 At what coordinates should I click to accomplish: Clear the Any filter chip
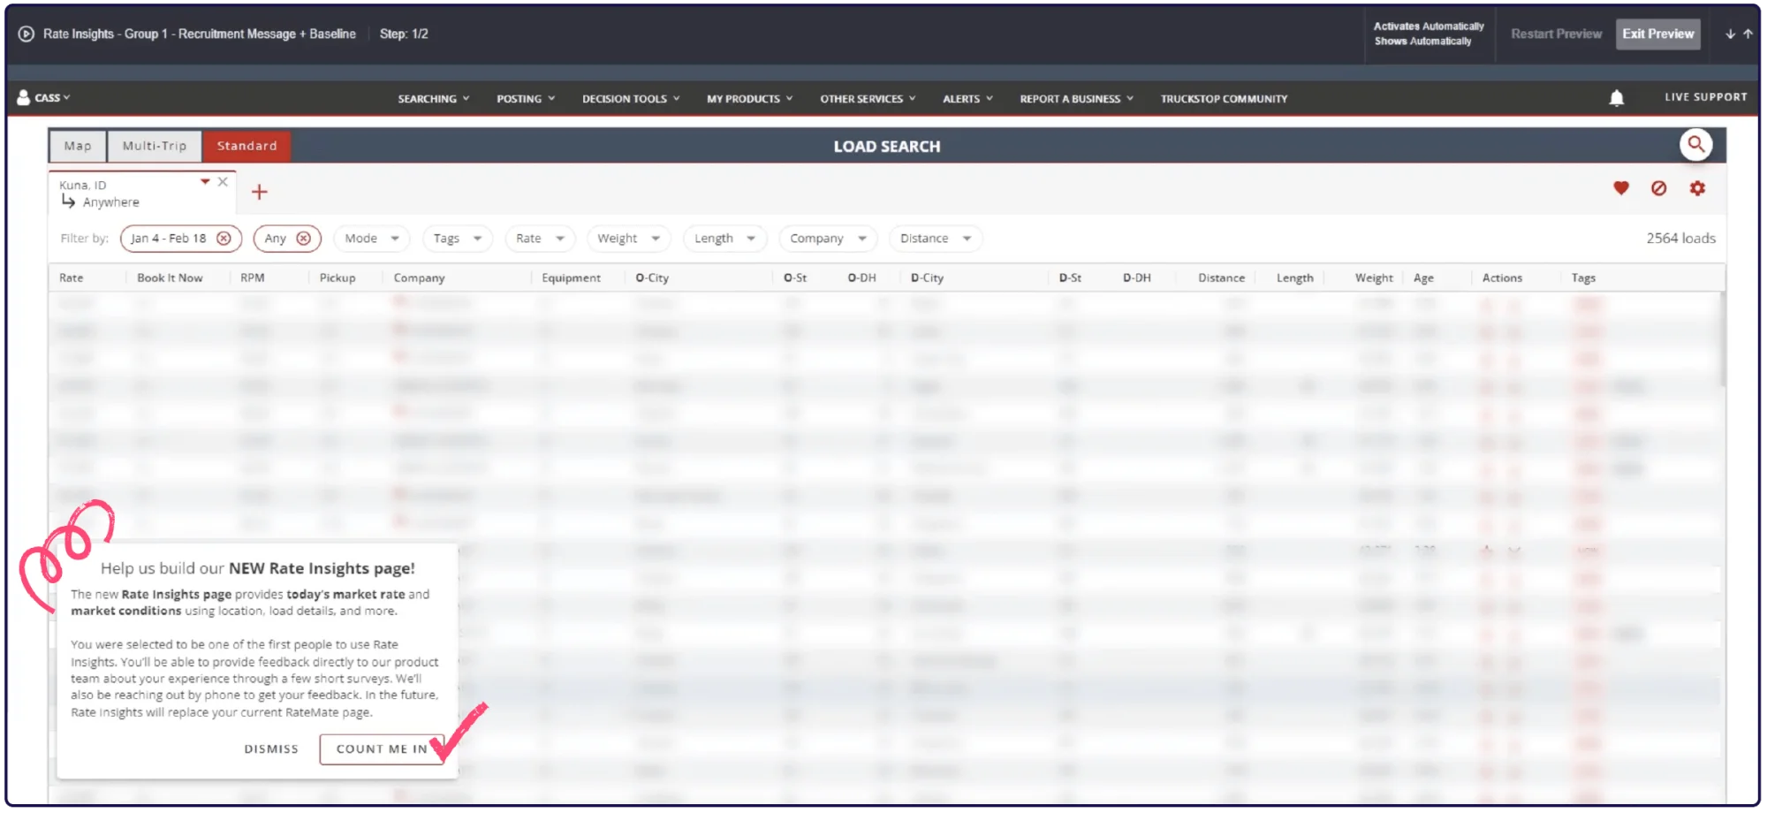pos(303,239)
